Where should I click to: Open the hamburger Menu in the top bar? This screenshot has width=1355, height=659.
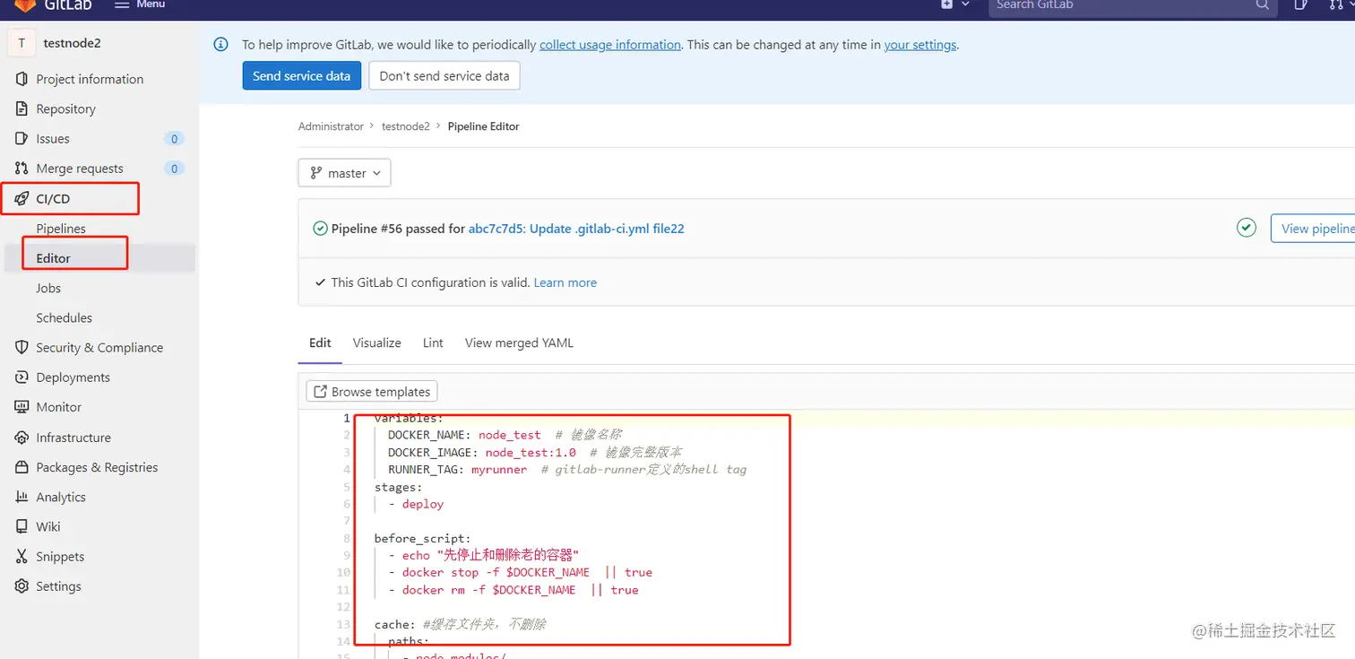click(141, 4)
